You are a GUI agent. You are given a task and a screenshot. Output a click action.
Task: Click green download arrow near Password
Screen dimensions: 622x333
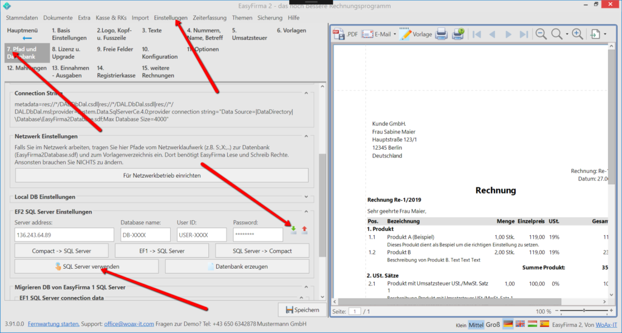pos(293,230)
